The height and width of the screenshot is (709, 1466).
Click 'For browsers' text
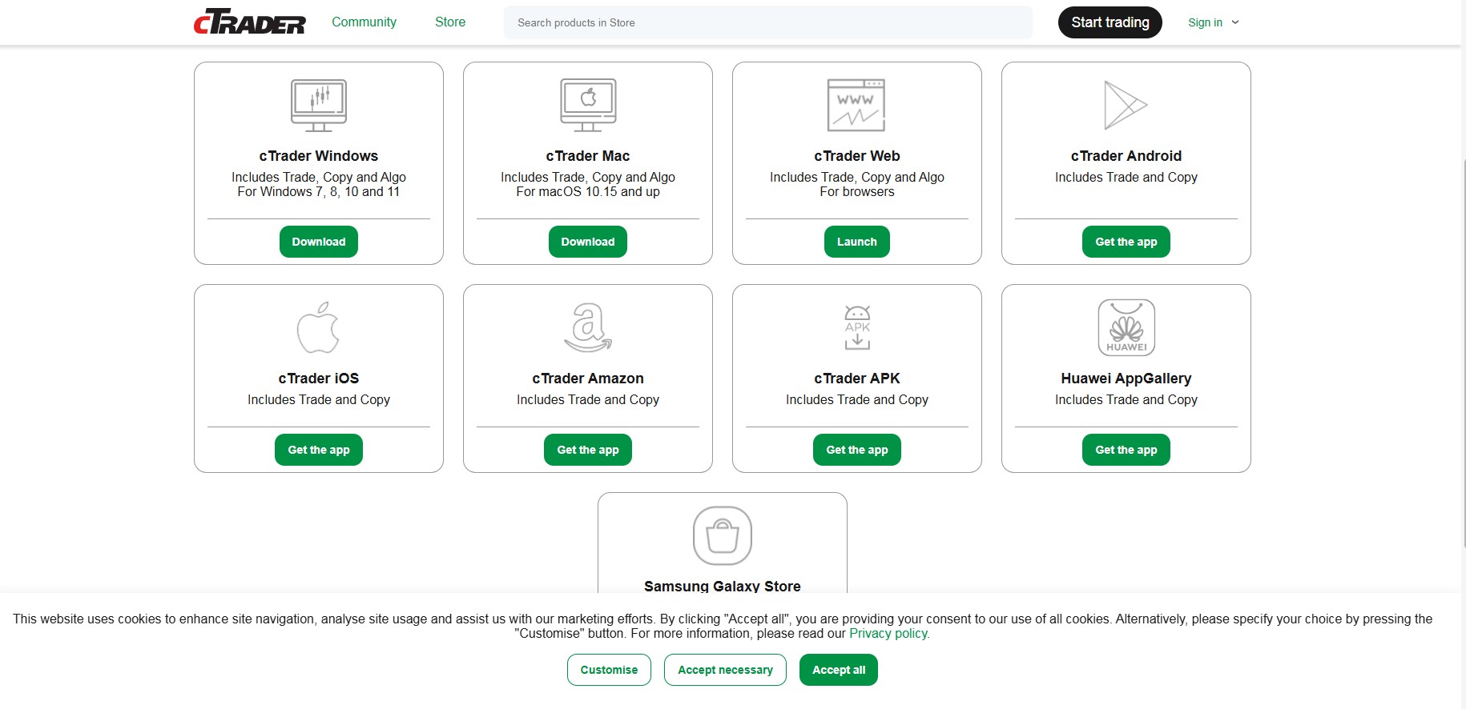coord(857,192)
